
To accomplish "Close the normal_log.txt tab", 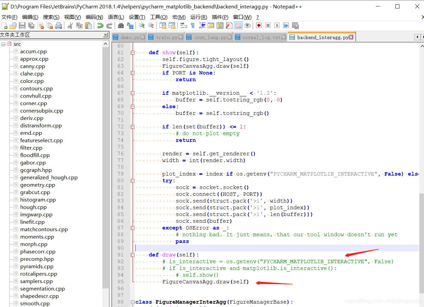I will 284,37.
